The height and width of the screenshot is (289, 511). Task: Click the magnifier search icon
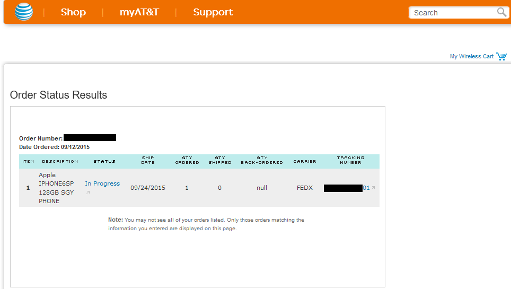(x=501, y=12)
